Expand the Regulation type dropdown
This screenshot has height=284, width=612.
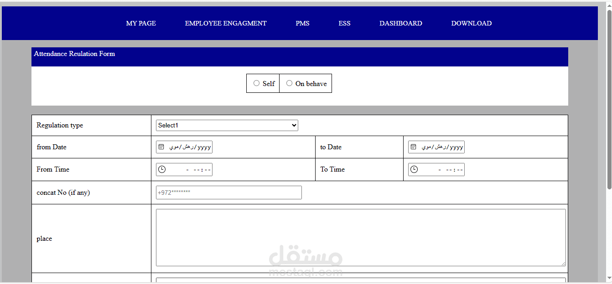pos(227,126)
